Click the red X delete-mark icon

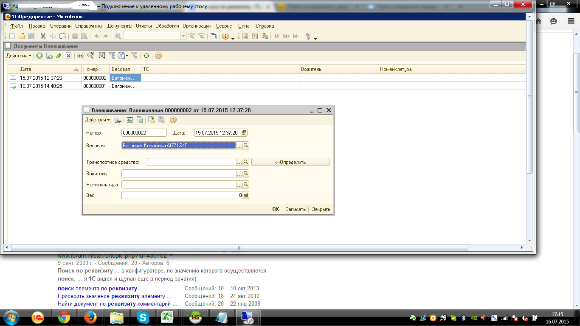(x=68, y=56)
